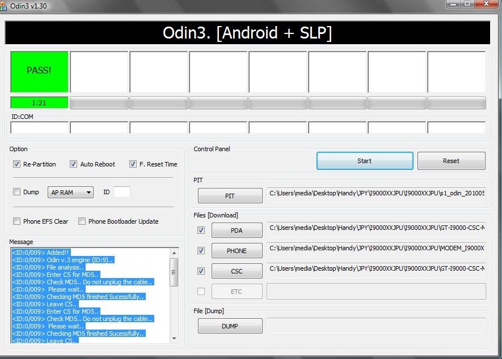Viewport: 502px width, 359px height.
Task: Click the Odin3. [Android + SLP] banner
Action: [247, 33]
